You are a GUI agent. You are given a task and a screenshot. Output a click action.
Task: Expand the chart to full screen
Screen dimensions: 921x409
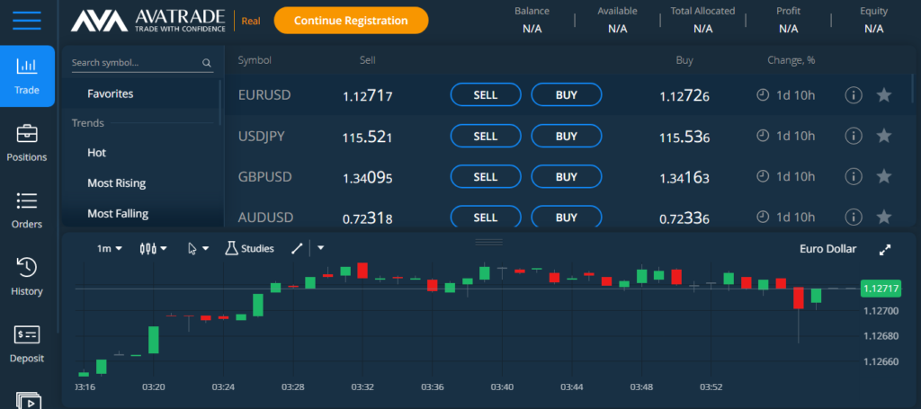885,249
